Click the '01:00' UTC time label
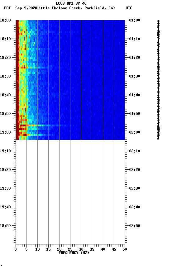Image resolution: width=172 pixels, height=269 pixels. [x=135, y=20]
